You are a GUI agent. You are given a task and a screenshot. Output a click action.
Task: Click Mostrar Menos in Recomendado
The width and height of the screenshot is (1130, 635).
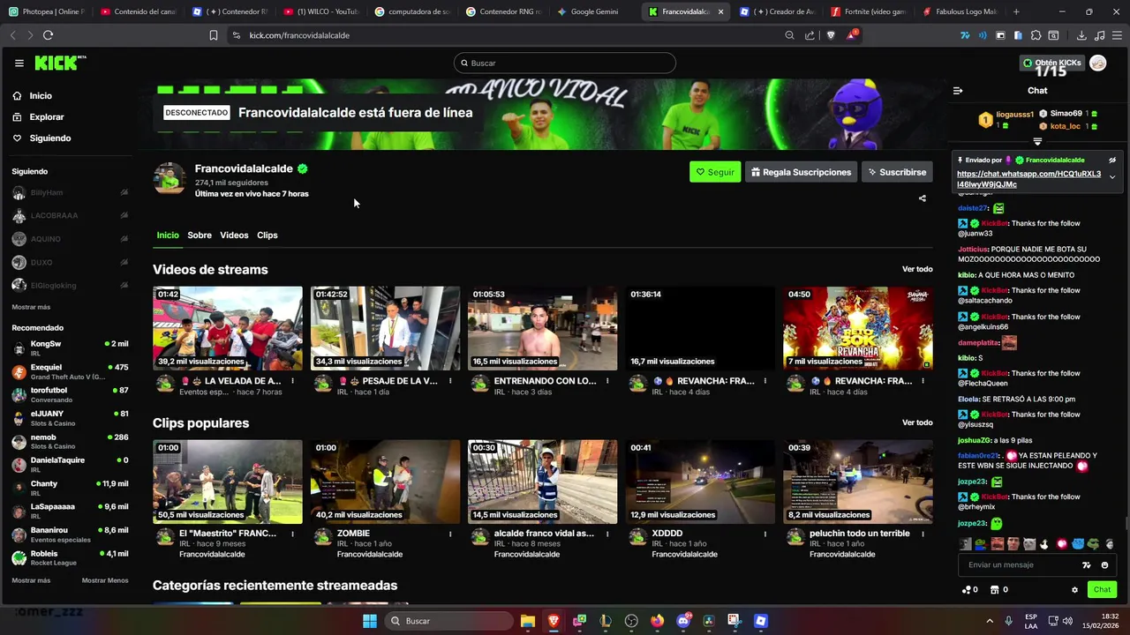click(x=105, y=580)
